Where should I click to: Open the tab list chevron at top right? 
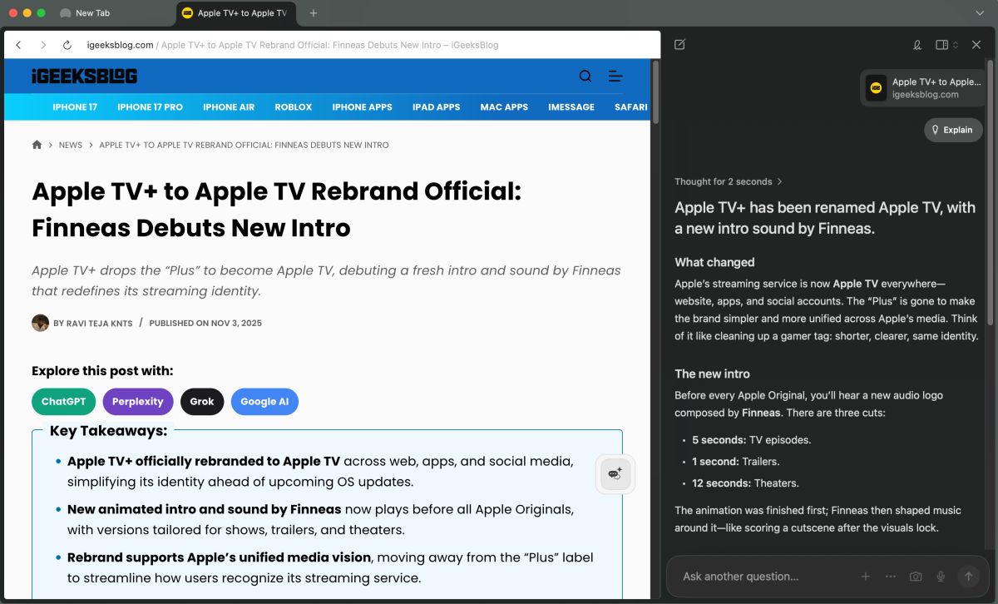click(x=980, y=13)
